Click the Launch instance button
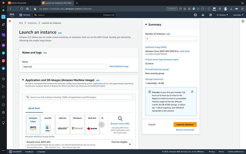 click(185, 124)
